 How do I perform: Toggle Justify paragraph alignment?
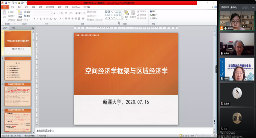[x=76, y=18]
